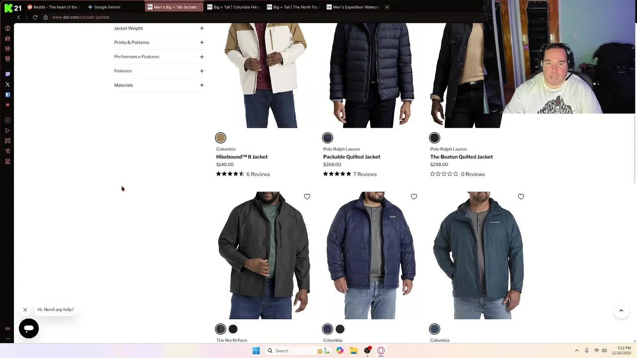Select navy swatch for Packable Quilted Jacket
The image size is (637, 358).
[327, 138]
